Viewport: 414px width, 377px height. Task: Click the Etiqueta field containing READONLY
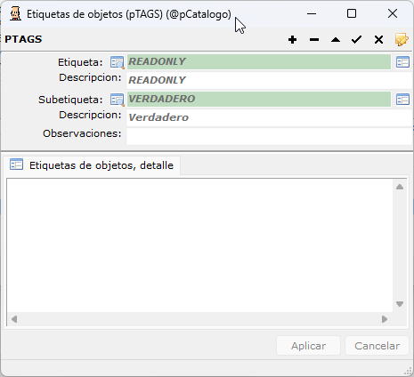(x=259, y=62)
